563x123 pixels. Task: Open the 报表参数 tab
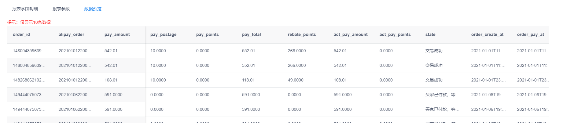61,9
